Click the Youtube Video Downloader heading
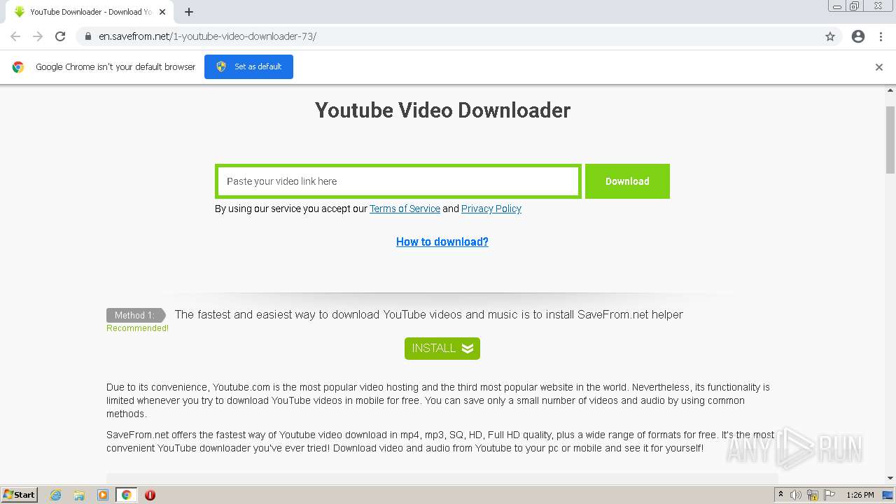Screen dimensions: 896x504 coord(442,110)
